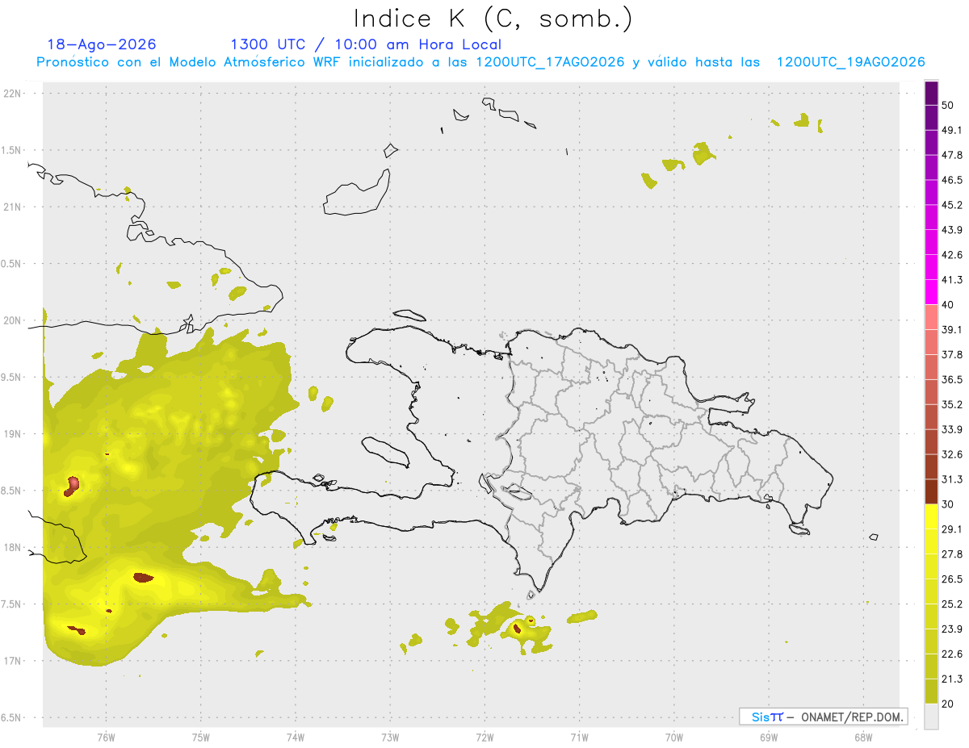
Task: Click the longitude axis label "69W"
Action: pos(769,738)
